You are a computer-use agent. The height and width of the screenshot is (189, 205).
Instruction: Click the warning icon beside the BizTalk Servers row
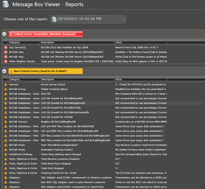click(5, 122)
